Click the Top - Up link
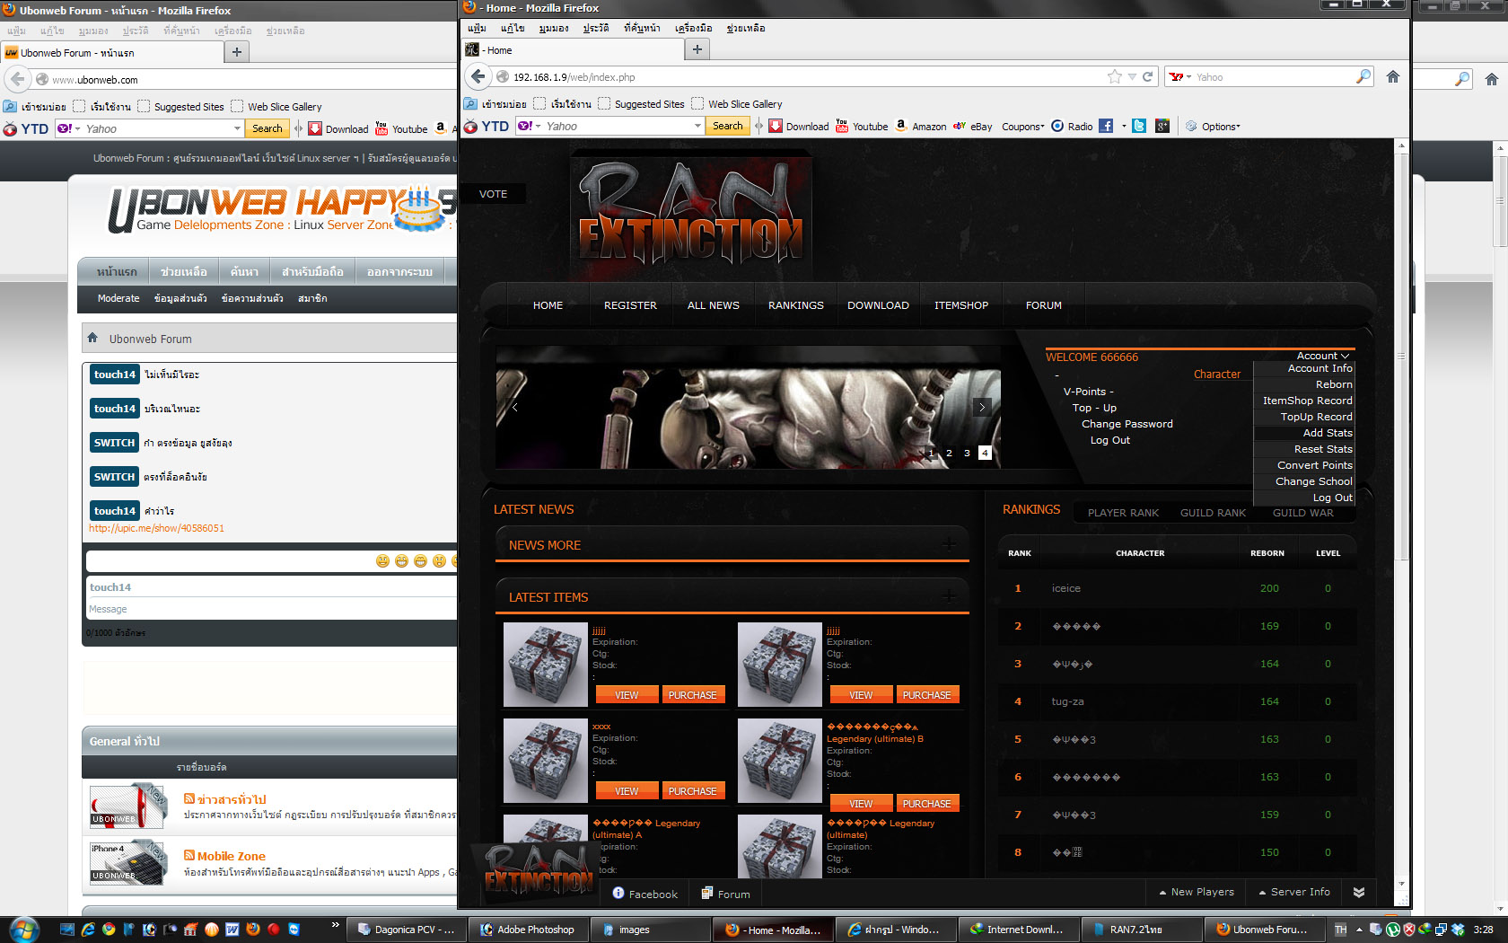The height and width of the screenshot is (943, 1508). [x=1094, y=408]
